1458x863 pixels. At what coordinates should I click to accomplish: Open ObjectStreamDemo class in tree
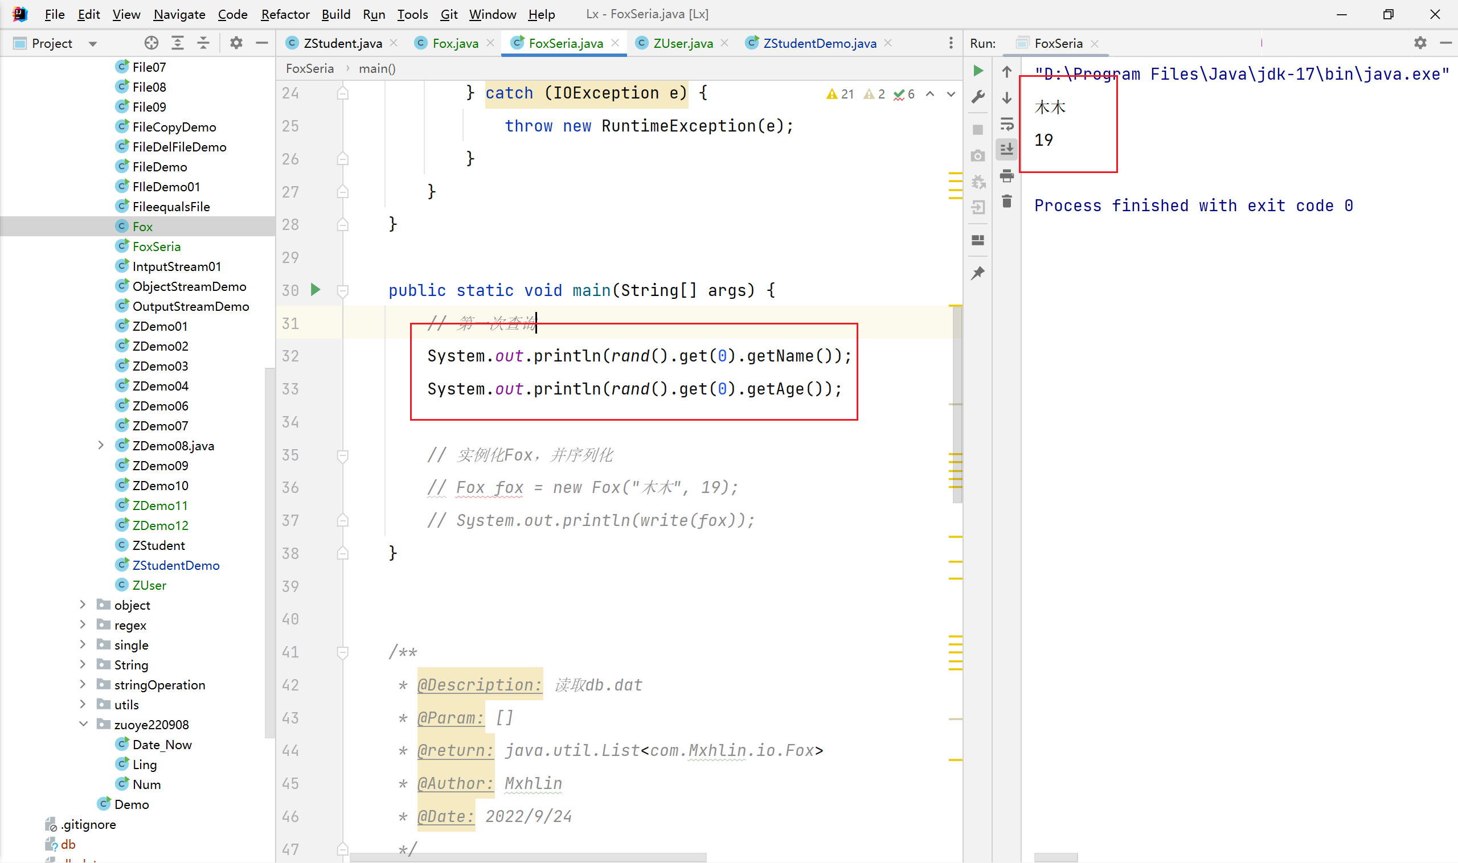coord(189,286)
